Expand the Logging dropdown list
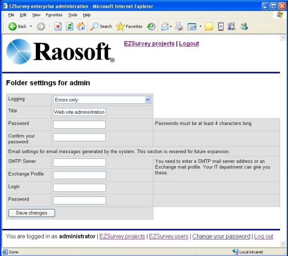Viewport: 288px width, 256px height. pyautogui.click(x=148, y=100)
